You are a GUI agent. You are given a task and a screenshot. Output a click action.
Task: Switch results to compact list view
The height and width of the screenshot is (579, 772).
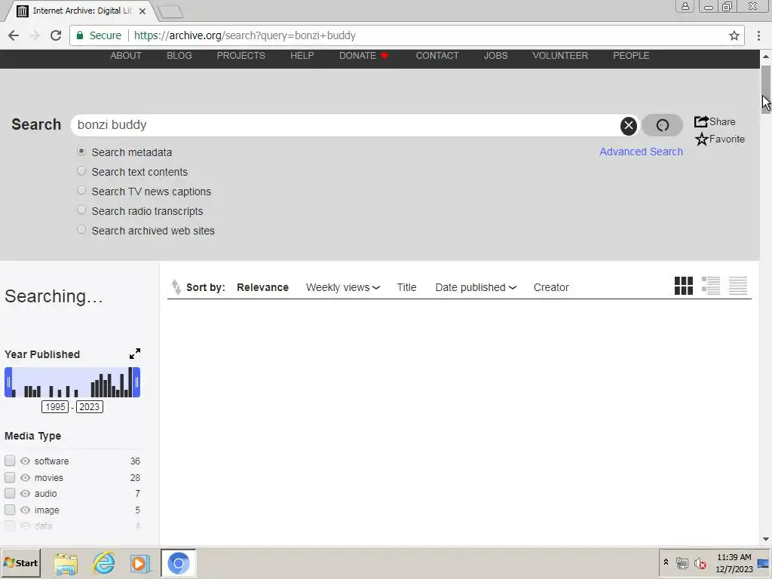[737, 286]
